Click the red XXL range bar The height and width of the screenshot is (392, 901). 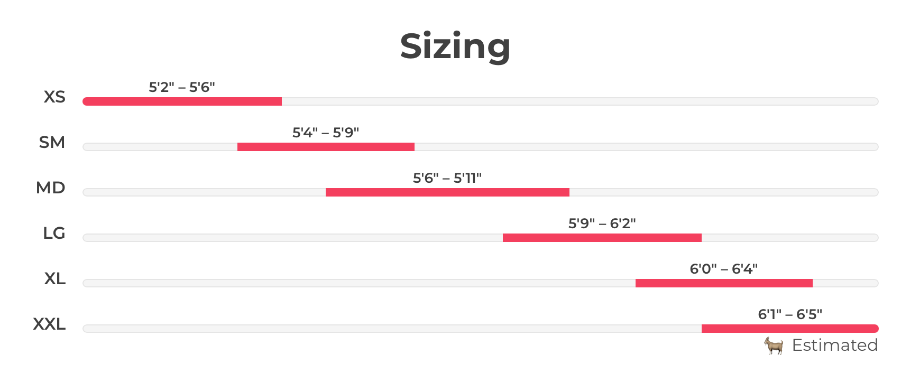[x=789, y=329]
